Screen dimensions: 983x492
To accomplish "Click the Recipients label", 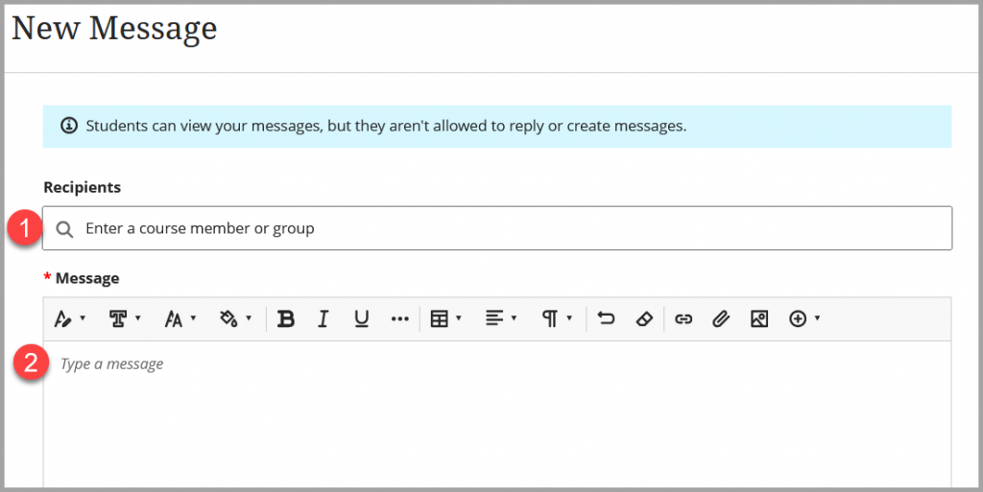I will pos(83,187).
